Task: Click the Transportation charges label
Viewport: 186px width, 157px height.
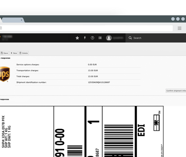Action: [x=27, y=70]
